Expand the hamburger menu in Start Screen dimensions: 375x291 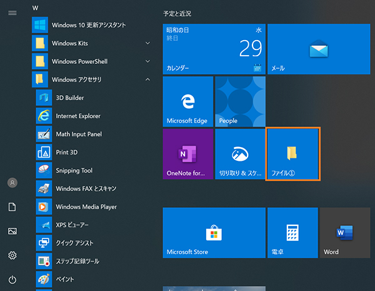click(12, 13)
